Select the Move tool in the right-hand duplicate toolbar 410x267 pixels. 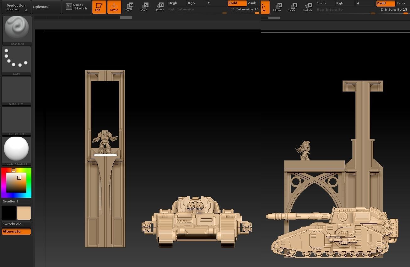[277, 7]
